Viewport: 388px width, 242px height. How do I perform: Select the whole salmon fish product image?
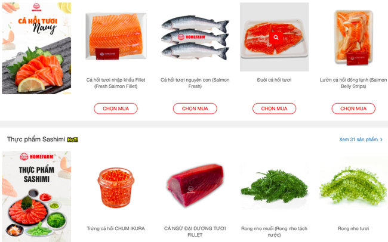[195, 37]
